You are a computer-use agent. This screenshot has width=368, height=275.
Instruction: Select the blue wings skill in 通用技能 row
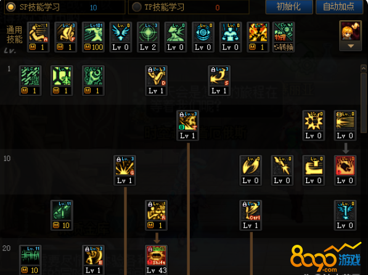pyautogui.click(x=121, y=37)
